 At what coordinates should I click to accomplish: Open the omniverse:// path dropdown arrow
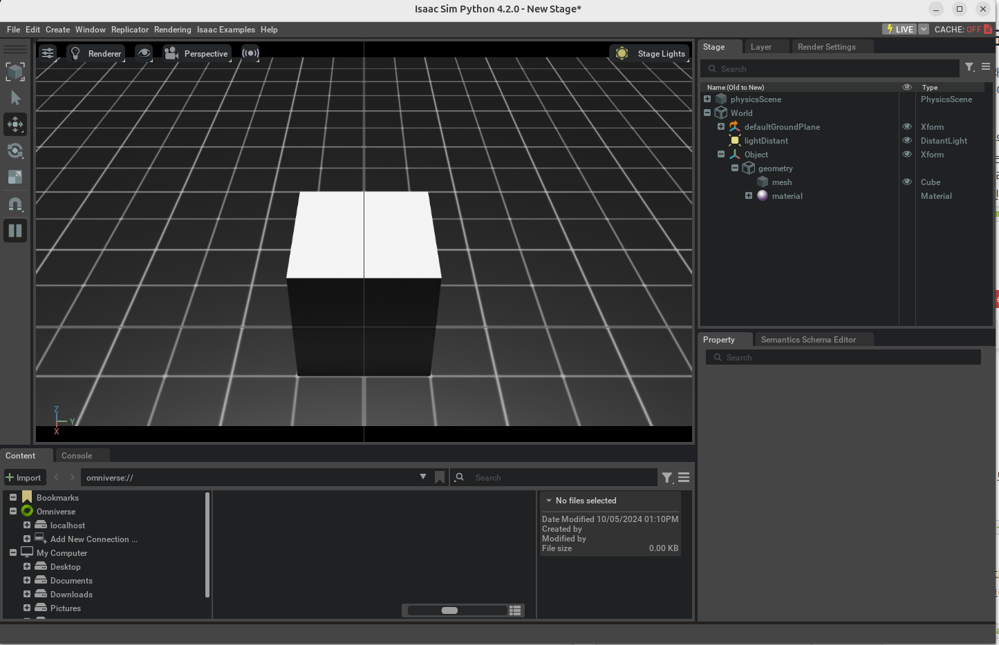423,477
